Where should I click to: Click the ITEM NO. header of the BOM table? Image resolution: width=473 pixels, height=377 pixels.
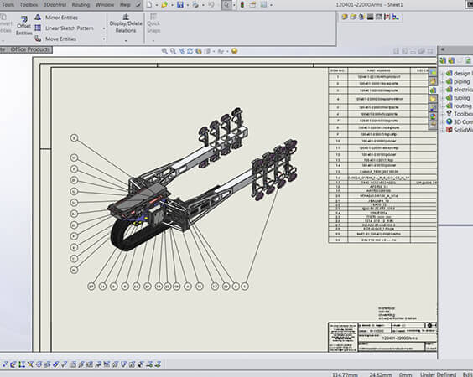tap(338, 70)
